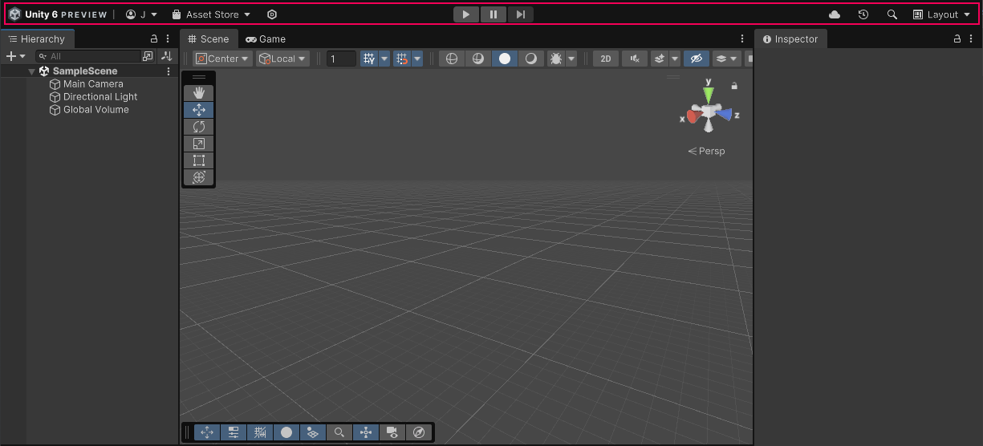
Task: Click the cloud services icon
Action: 835,14
